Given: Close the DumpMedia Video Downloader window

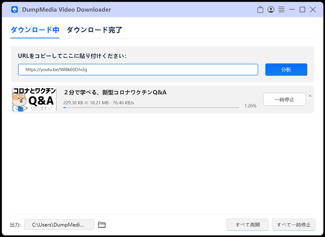Looking at the screenshot, I should pyautogui.click(x=313, y=9).
